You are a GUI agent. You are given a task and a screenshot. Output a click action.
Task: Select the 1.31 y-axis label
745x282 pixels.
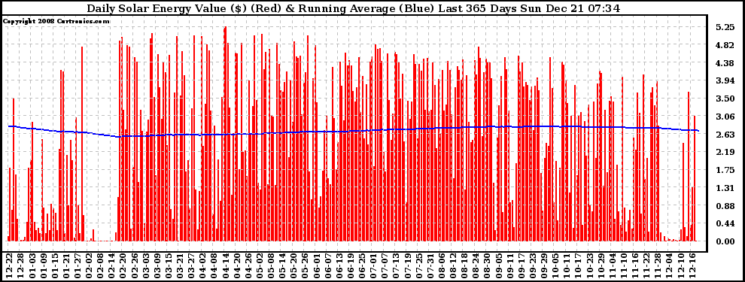(x=725, y=188)
